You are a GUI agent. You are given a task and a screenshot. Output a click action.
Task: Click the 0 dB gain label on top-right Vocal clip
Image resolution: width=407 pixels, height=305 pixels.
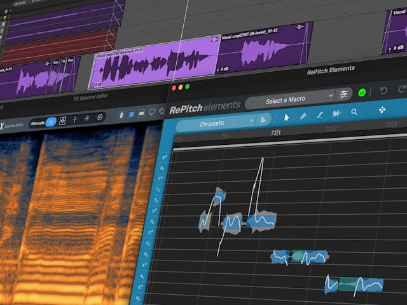[x=396, y=48]
